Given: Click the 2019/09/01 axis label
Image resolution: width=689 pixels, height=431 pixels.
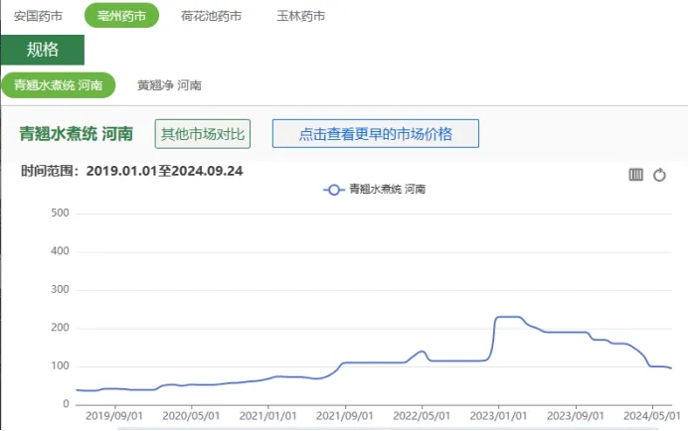Looking at the screenshot, I should point(114,415).
